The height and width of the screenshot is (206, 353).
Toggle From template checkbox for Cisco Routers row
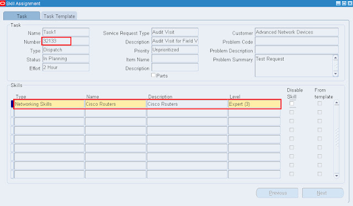click(319, 104)
